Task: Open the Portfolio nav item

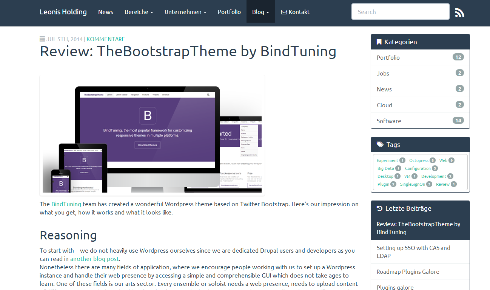Action: [x=229, y=12]
